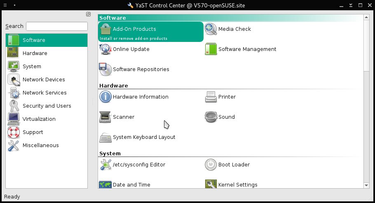Screen dimensions: 375x203
Task: Open /etc/sysconfig Editor icon
Action: click(105, 165)
